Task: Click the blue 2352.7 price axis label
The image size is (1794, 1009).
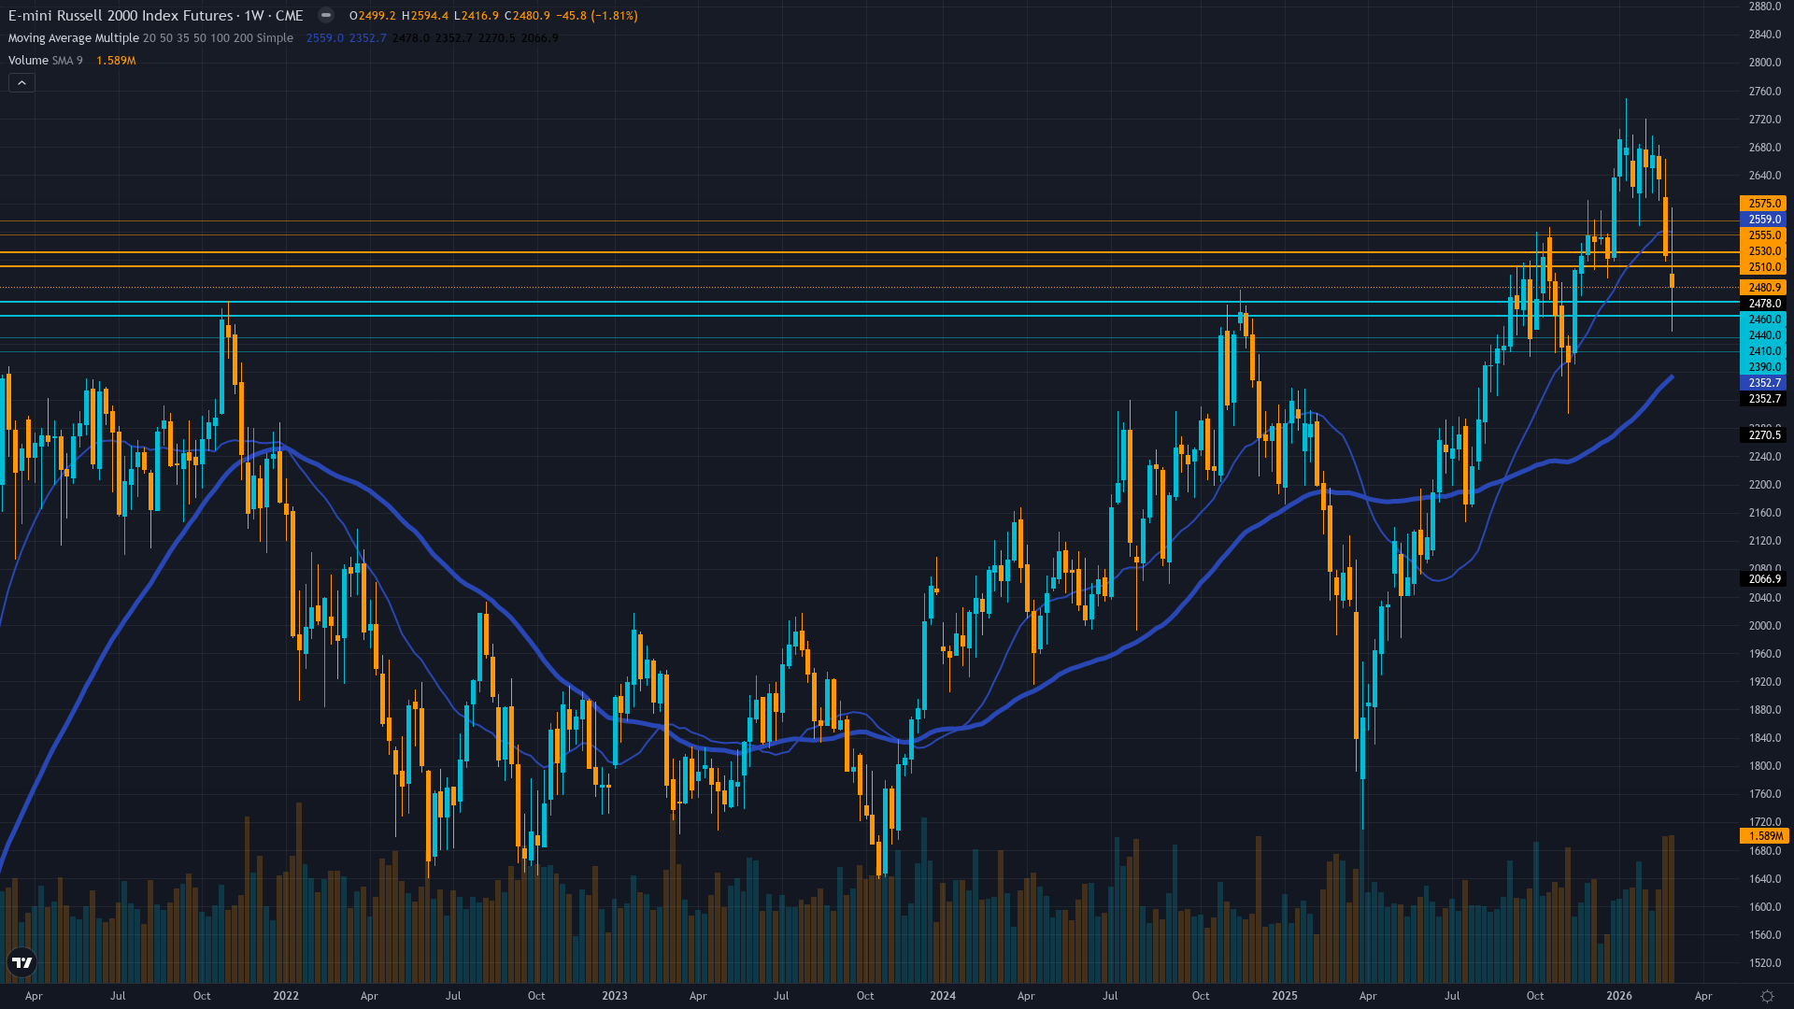Action: (1763, 383)
